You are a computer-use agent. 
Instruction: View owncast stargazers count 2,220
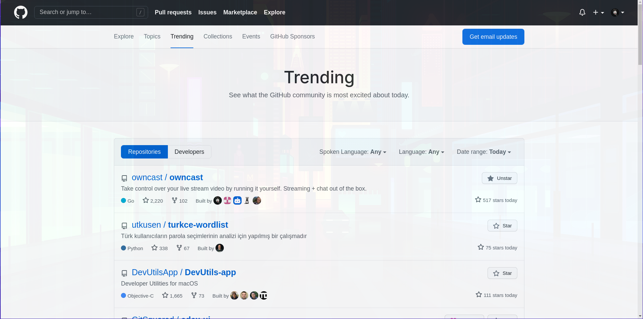coord(153,201)
